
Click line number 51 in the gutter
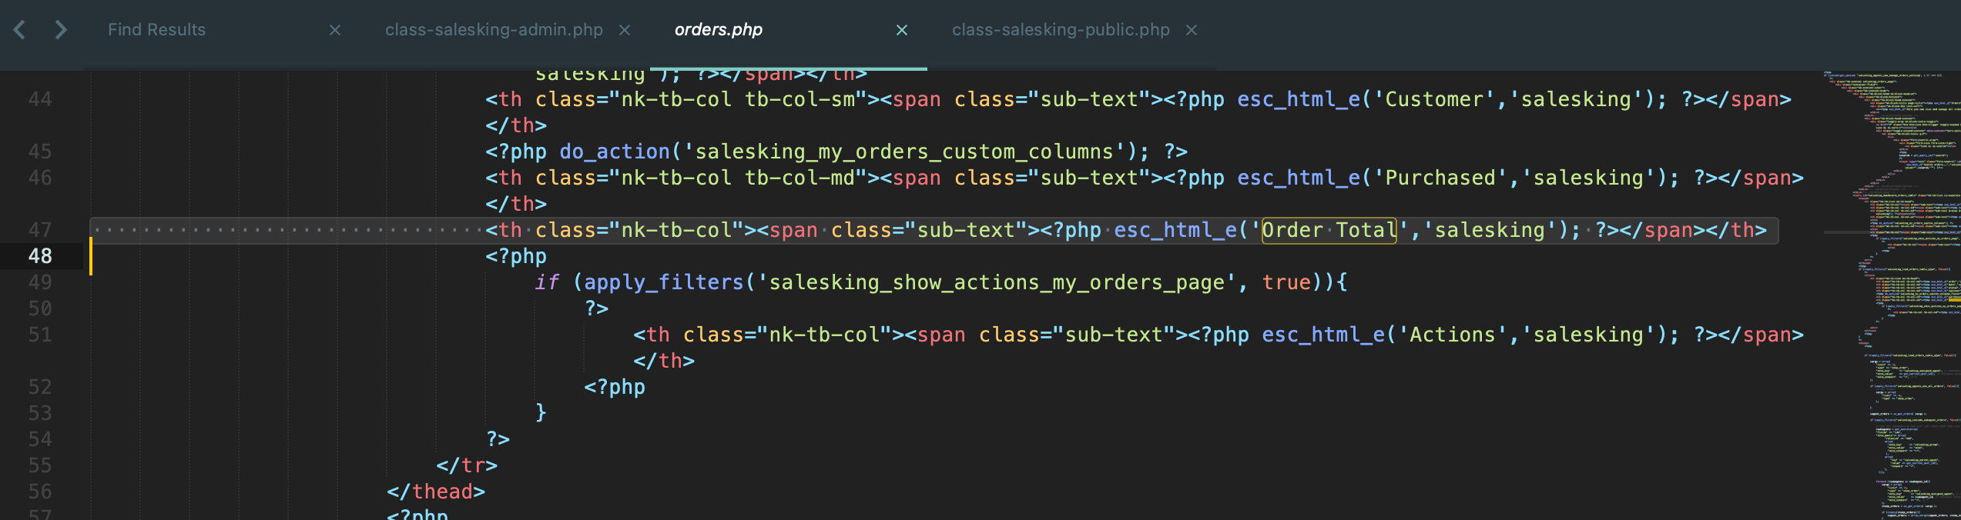[40, 335]
